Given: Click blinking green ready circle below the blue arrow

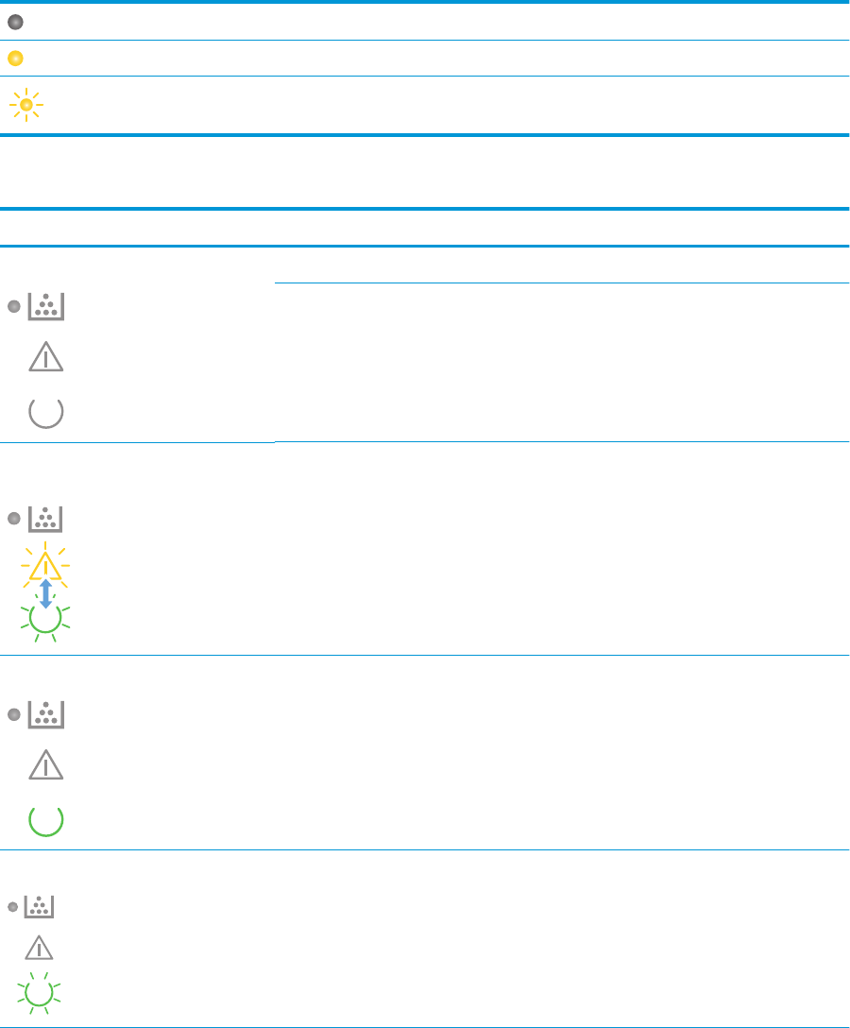Looking at the screenshot, I should (45, 618).
